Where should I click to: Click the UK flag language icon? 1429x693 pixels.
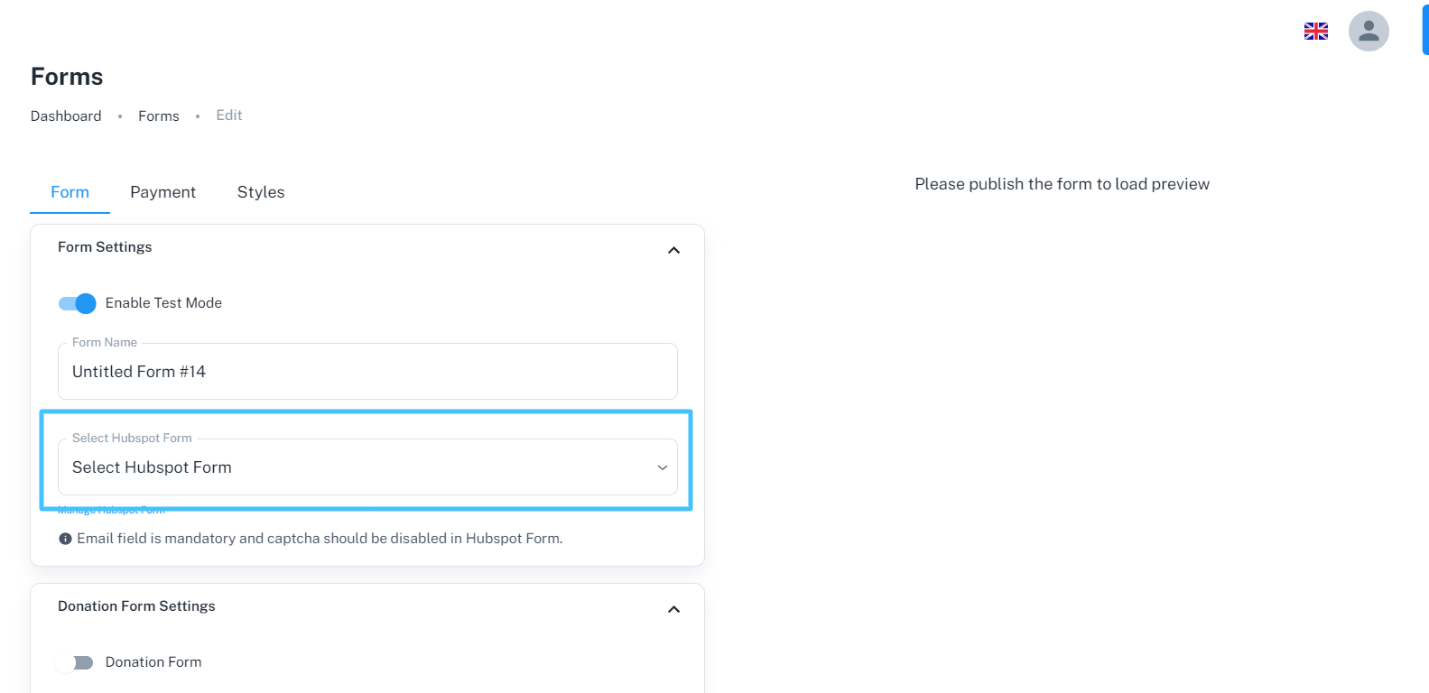tap(1315, 30)
